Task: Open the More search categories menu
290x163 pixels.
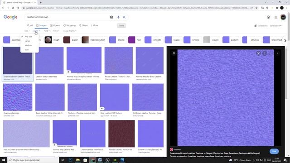Action: pos(95,25)
